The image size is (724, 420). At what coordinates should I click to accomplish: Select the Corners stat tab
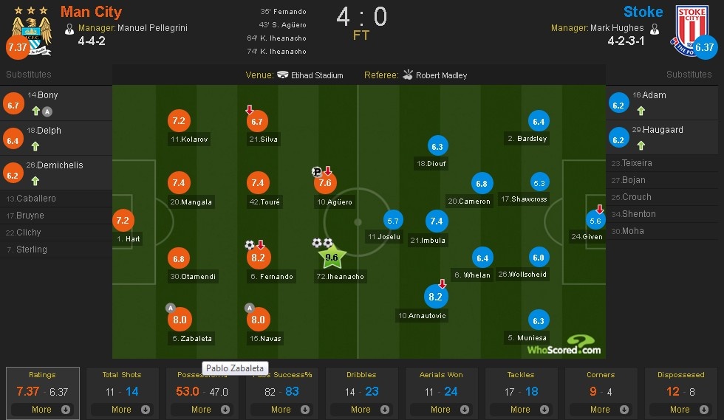coord(601,375)
